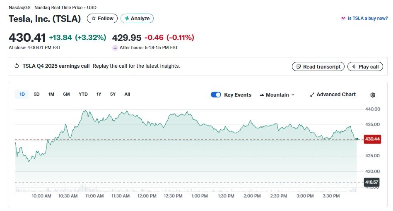Expand the Mountain chart type dropdown
The image size is (393, 211).
pyautogui.click(x=277, y=95)
